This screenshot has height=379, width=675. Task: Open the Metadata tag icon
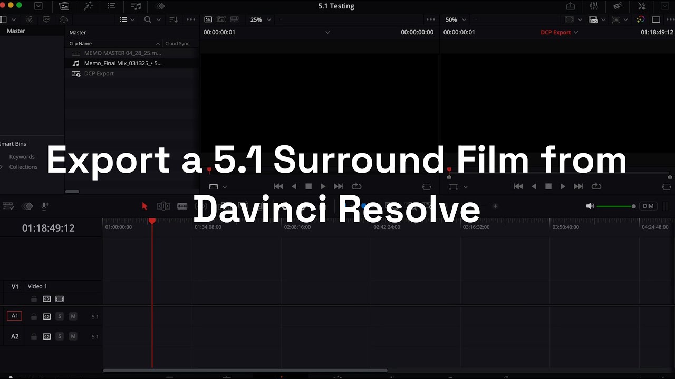click(x=618, y=6)
